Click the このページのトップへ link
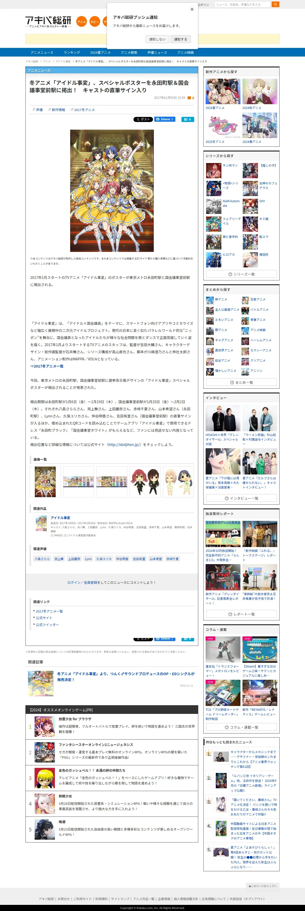This screenshot has width=305, height=911. click(262, 886)
